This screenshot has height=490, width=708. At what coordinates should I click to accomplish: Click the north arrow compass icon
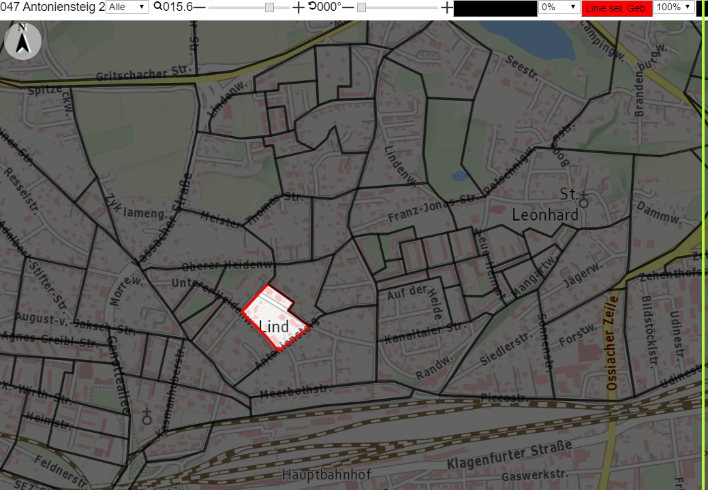23,41
